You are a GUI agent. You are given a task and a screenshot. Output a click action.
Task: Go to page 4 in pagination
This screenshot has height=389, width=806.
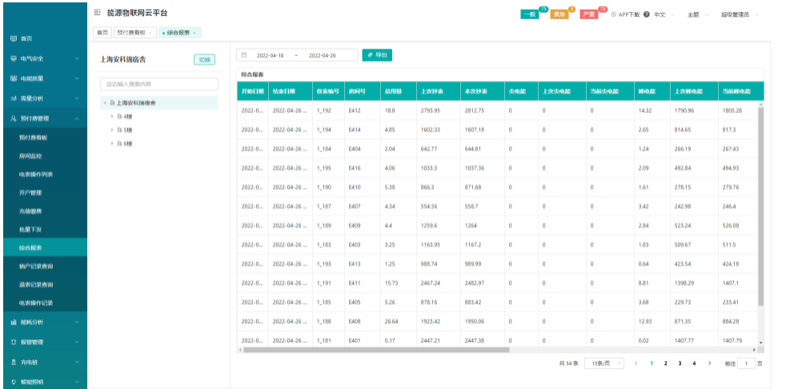click(694, 363)
